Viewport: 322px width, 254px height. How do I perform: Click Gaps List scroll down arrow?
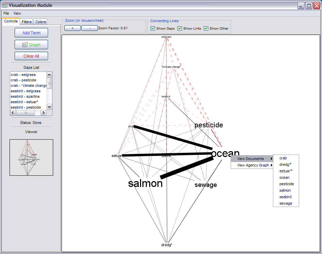[x=49, y=107]
